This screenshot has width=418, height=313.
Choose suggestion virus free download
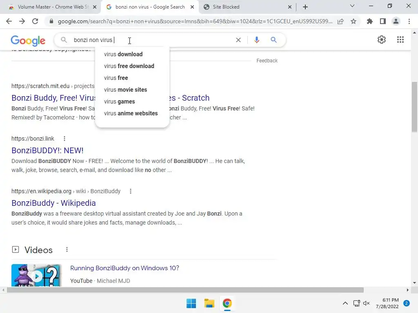[x=132, y=66]
